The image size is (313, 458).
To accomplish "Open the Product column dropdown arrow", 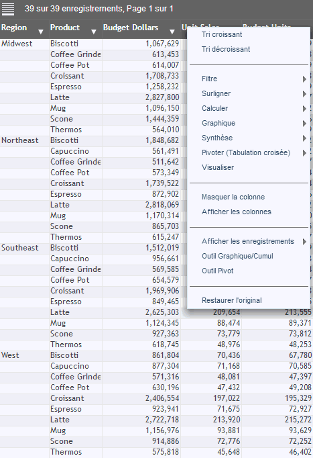I will point(94,32).
